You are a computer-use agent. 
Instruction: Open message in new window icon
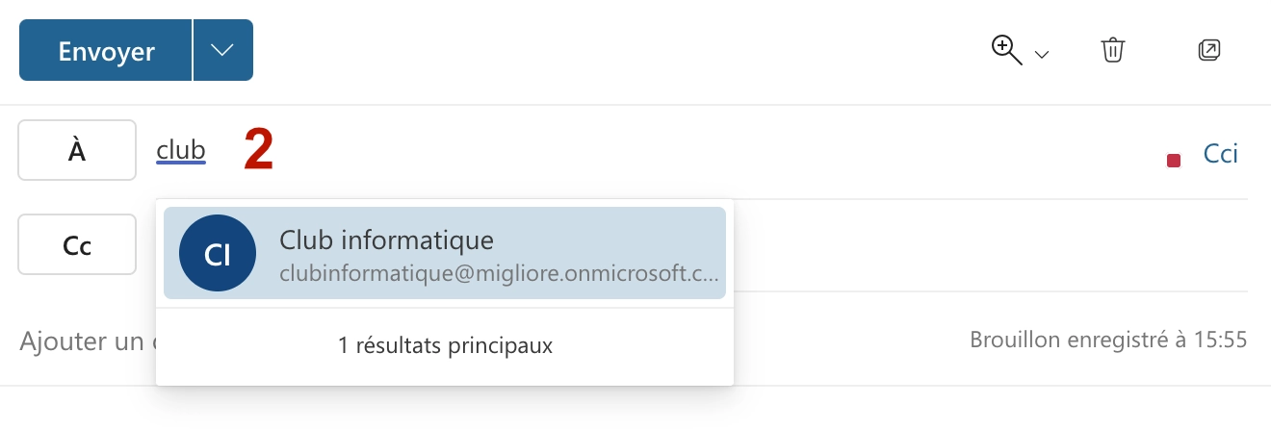click(1208, 50)
